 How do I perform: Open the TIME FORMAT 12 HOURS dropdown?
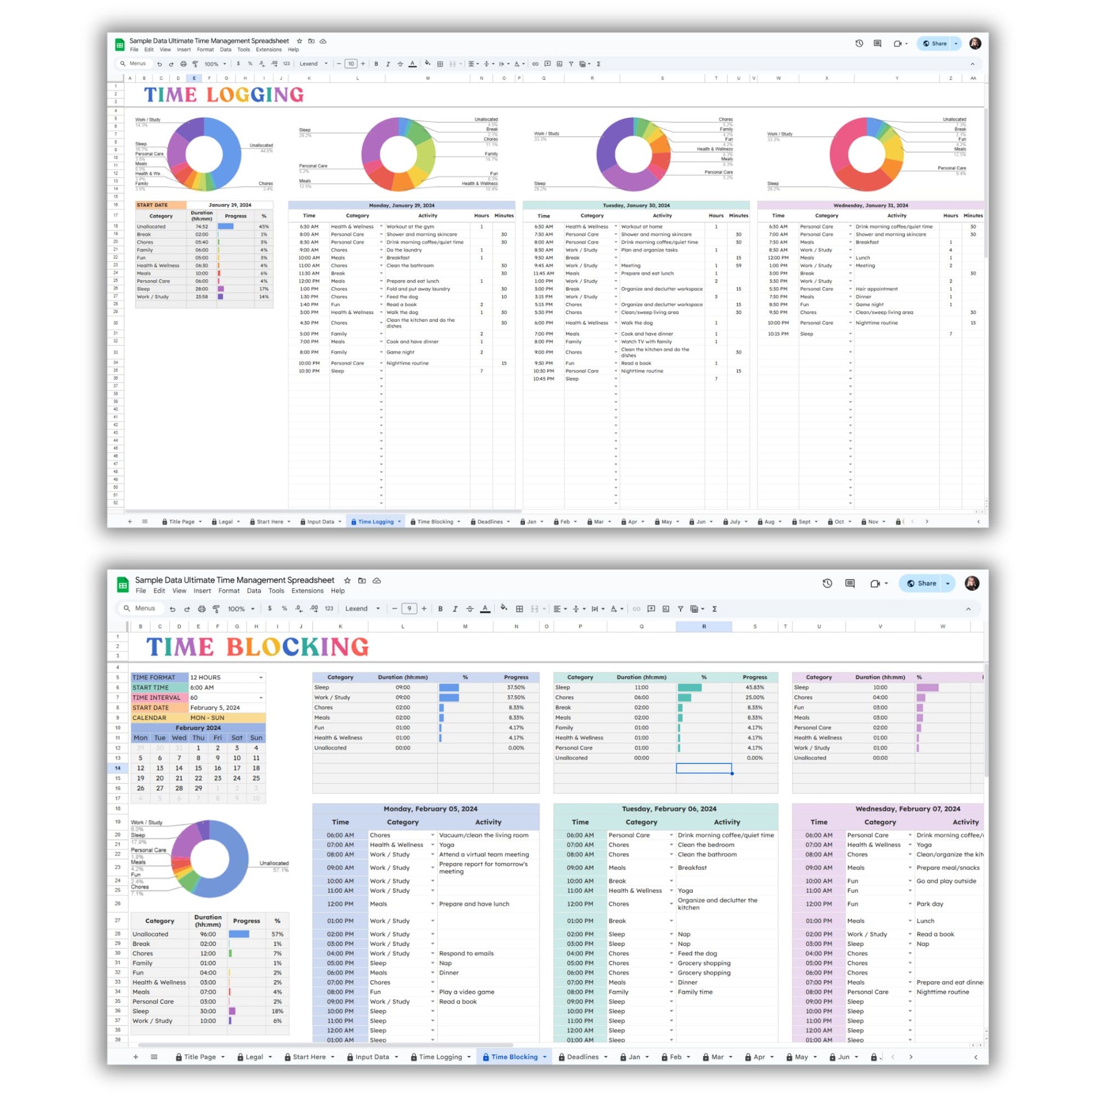tap(227, 678)
